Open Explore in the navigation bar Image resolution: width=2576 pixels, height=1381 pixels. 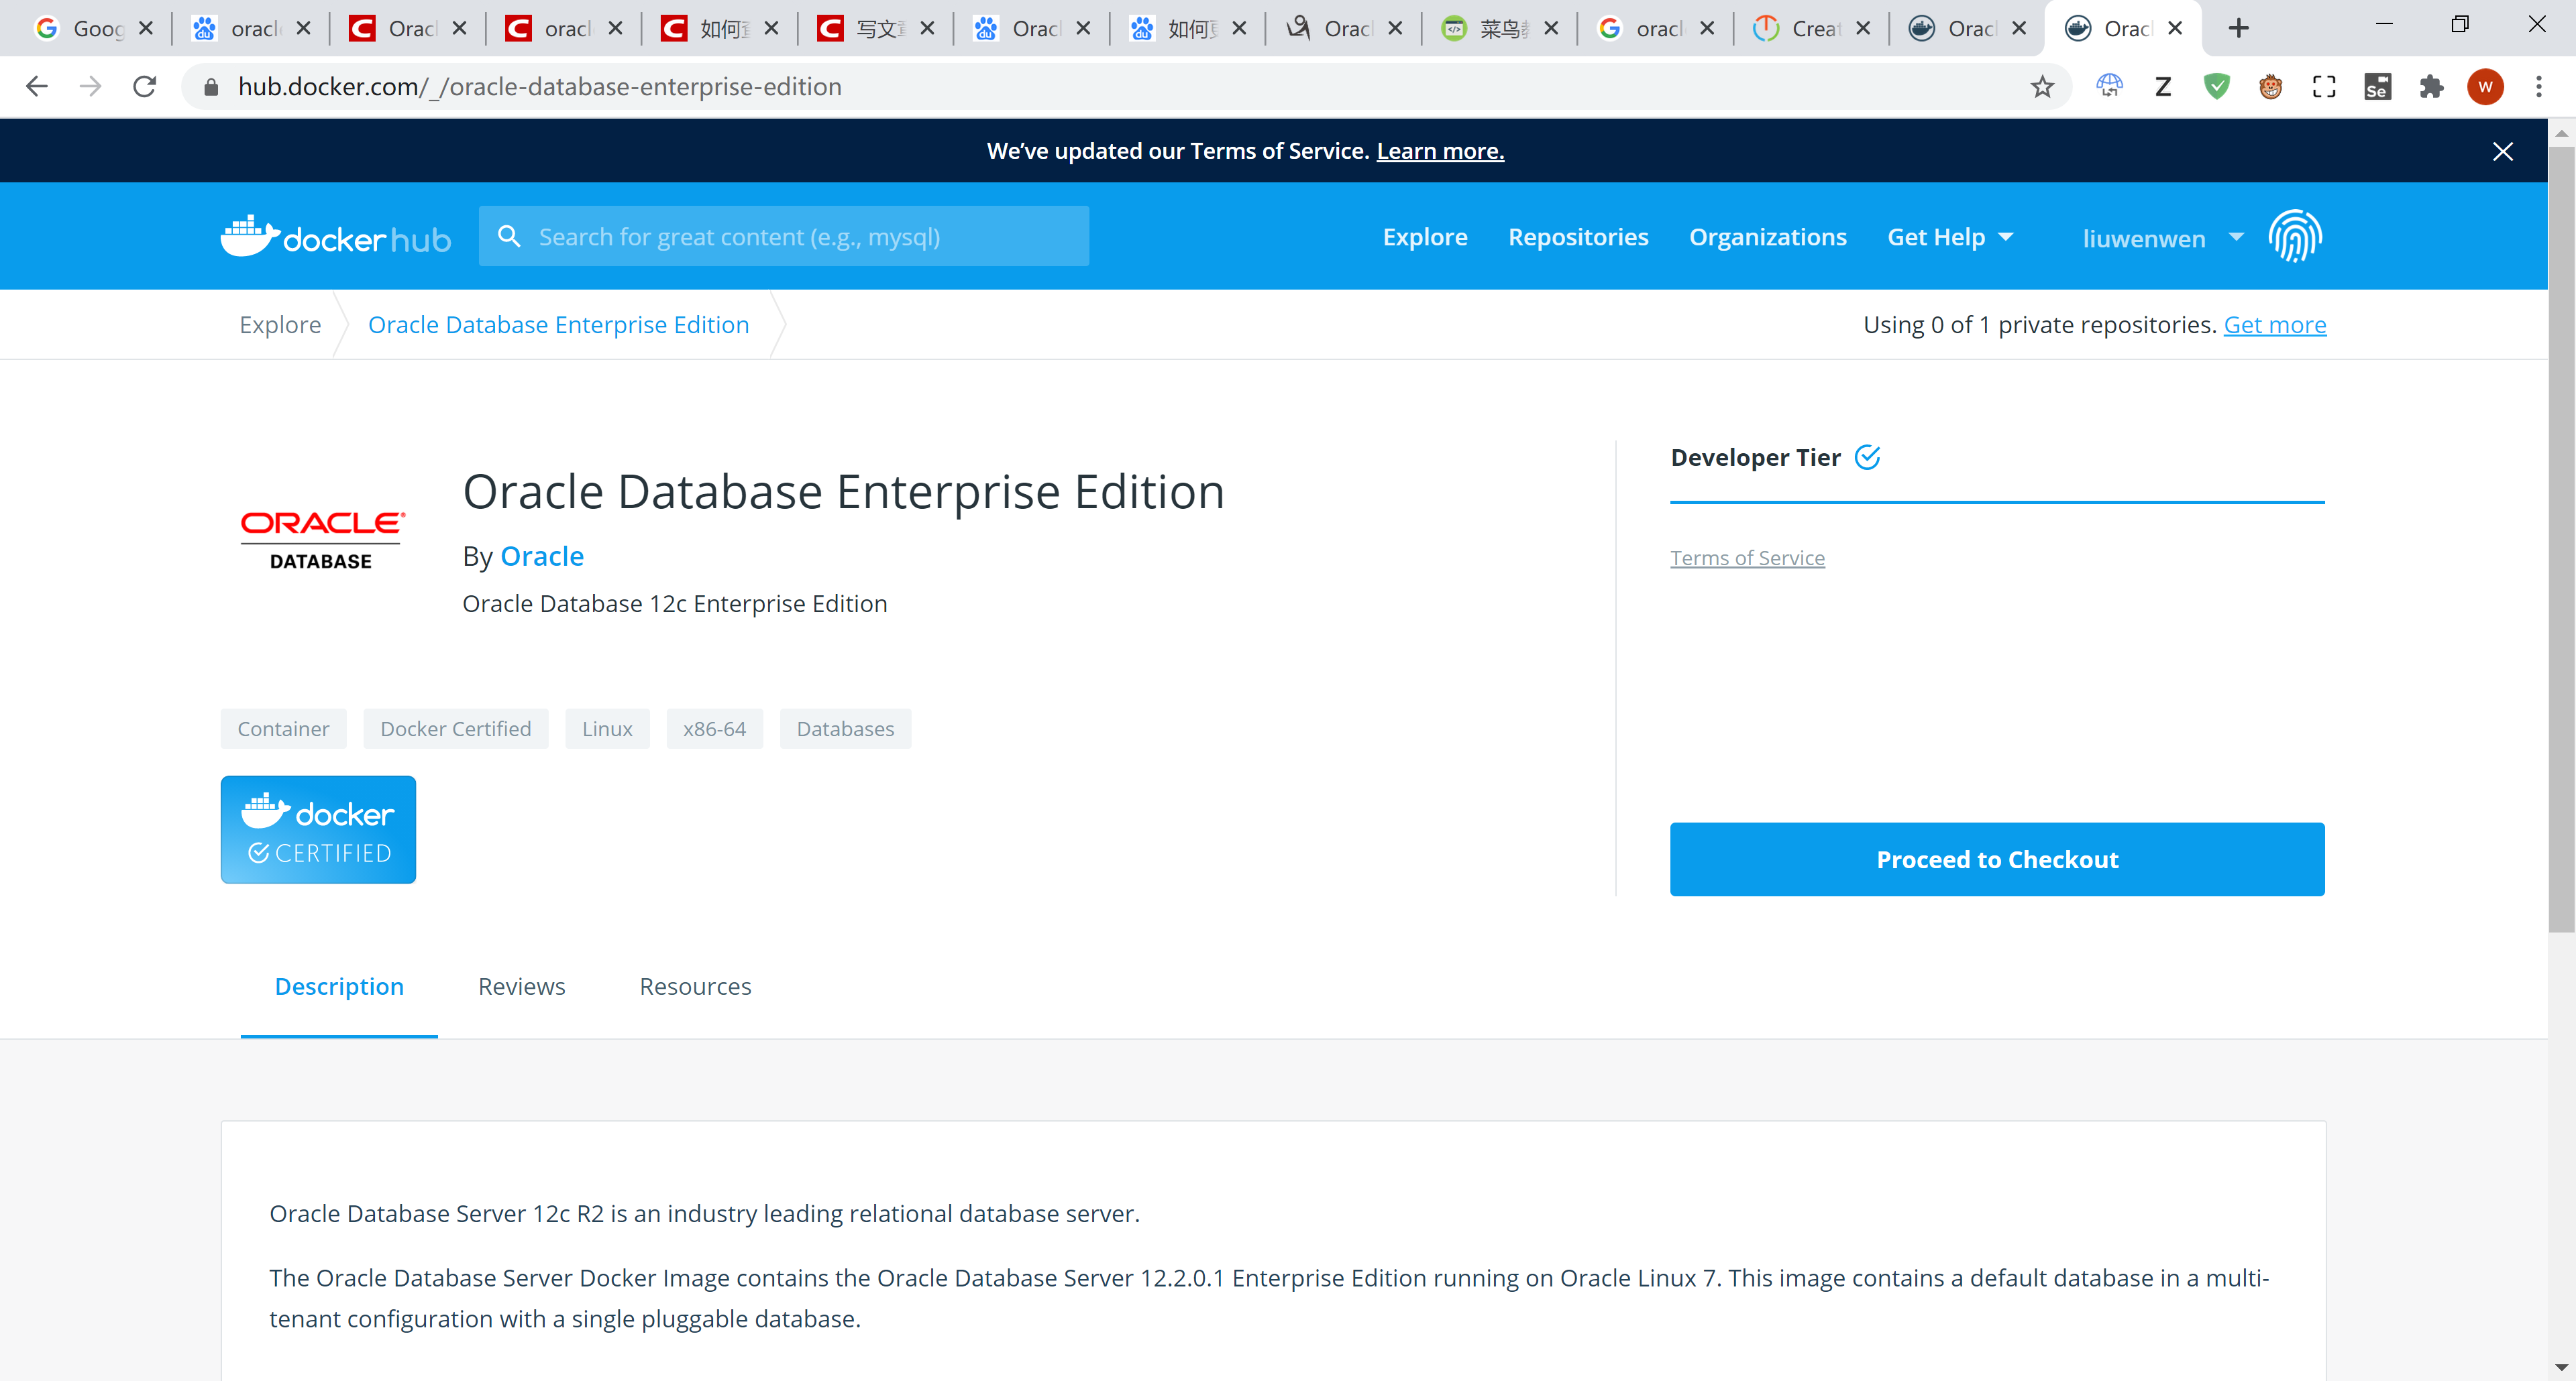[1424, 237]
